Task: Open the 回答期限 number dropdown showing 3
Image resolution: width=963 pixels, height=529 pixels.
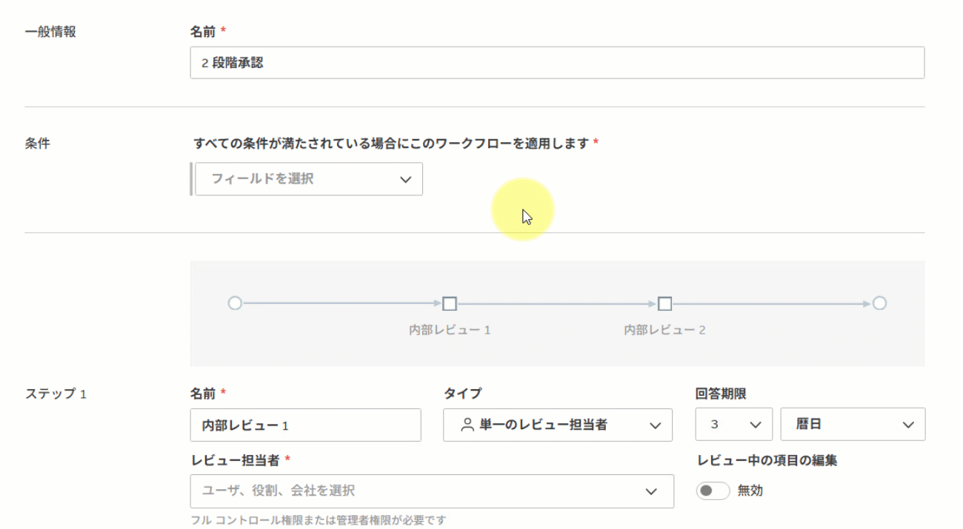Action: (733, 424)
